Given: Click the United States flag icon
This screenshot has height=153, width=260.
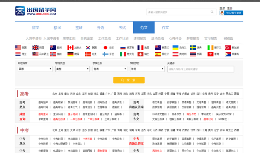Looking at the screenshot, I should [x=18, y=48].
